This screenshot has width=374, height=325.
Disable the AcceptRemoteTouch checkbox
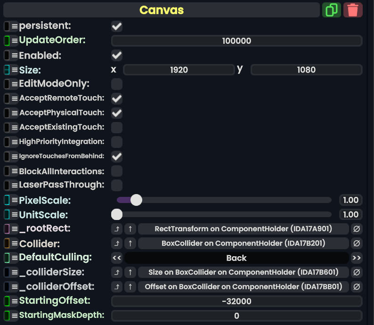[117, 98]
